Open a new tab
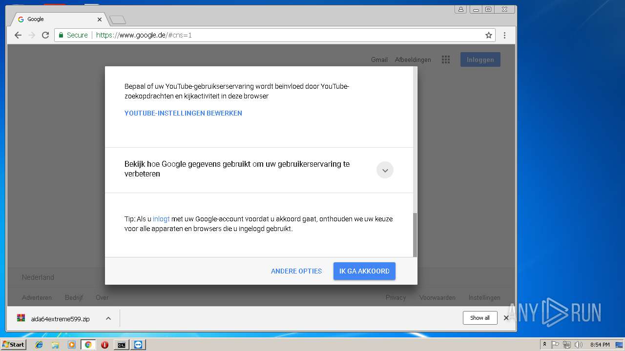The height and width of the screenshot is (351, 625). 118,19
